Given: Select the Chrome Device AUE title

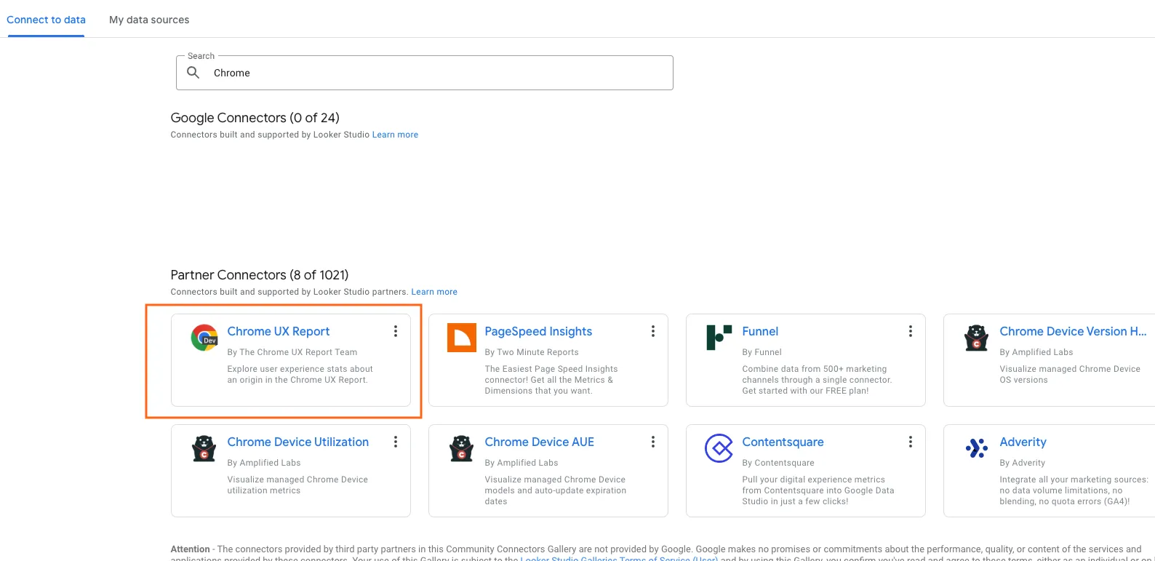Looking at the screenshot, I should [540, 442].
